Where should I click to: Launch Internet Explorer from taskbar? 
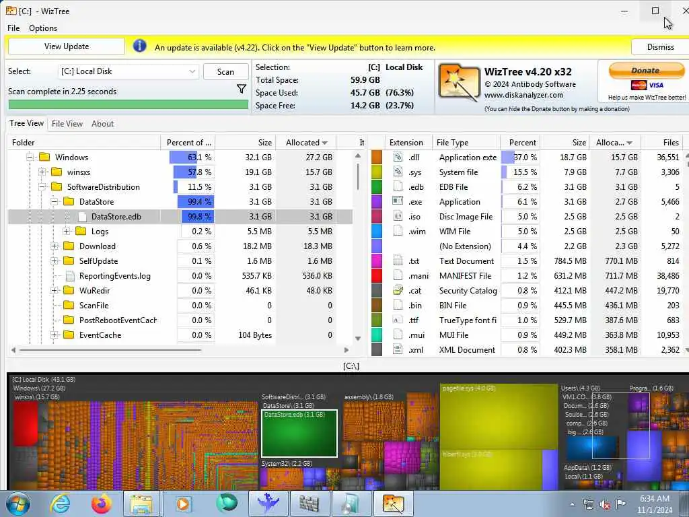59,504
